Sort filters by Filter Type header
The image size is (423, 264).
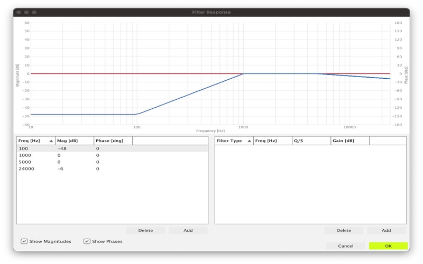point(234,140)
